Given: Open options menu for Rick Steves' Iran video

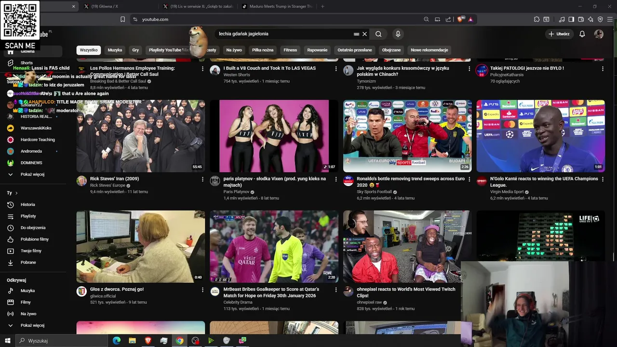Looking at the screenshot, I should pos(202,179).
